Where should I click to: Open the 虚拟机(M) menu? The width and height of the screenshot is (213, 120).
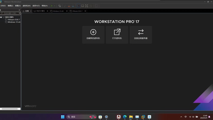(26, 6)
